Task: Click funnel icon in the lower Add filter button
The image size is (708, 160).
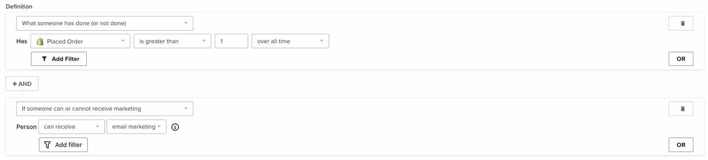Action: (47, 145)
